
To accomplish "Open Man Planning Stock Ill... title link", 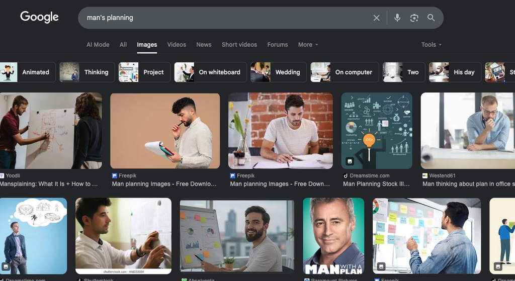I will 376,184.
